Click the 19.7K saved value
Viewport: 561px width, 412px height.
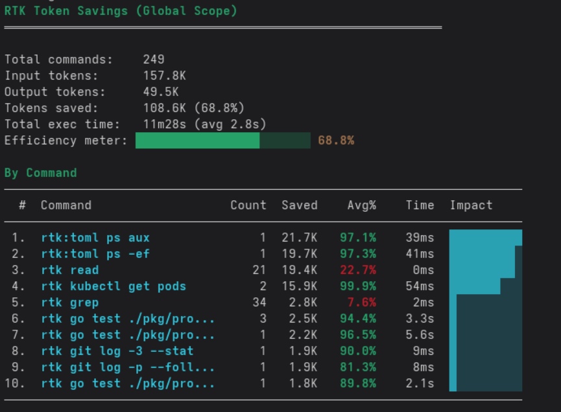click(300, 254)
